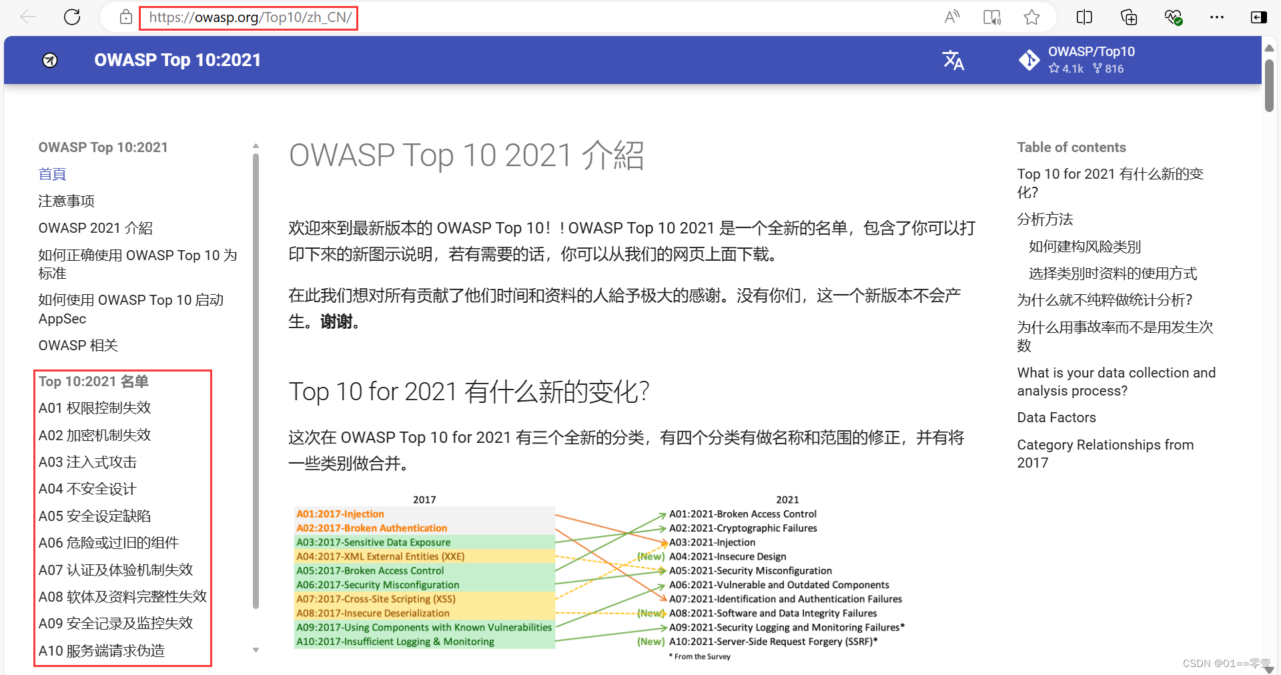Click the git repository icon

click(1029, 60)
